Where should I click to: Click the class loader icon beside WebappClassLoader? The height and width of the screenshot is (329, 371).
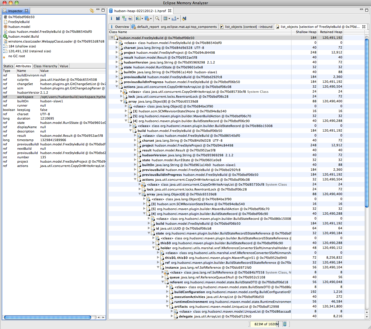tap(5, 41)
